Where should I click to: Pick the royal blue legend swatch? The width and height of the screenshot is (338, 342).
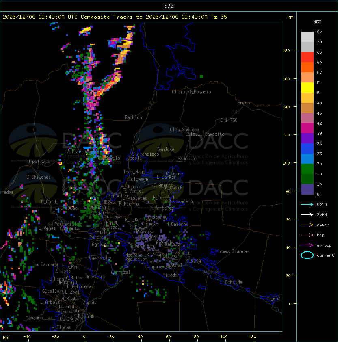click(x=307, y=148)
